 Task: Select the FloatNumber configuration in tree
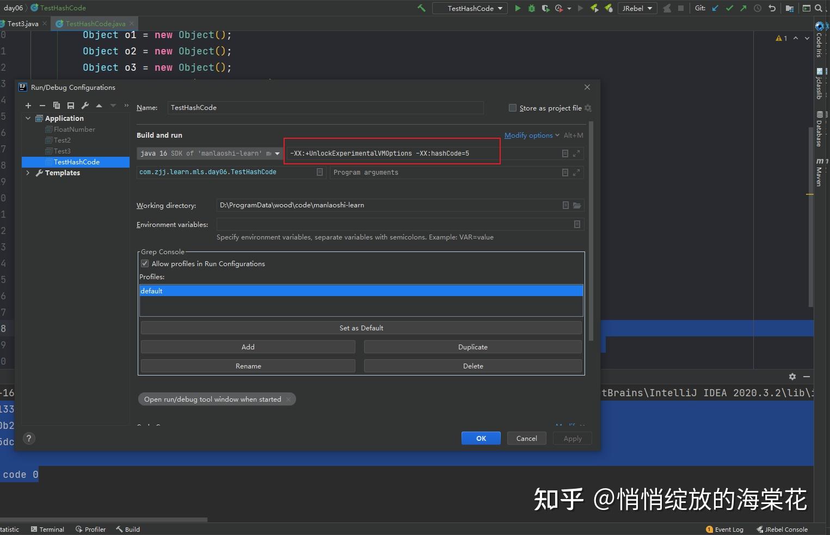tap(75, 129)
